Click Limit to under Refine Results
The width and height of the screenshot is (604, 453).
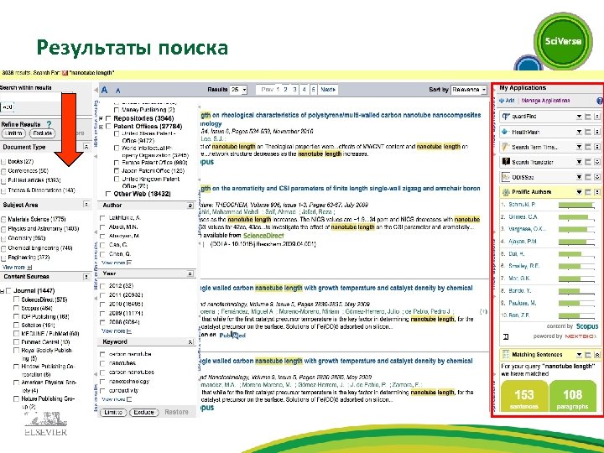13,133
